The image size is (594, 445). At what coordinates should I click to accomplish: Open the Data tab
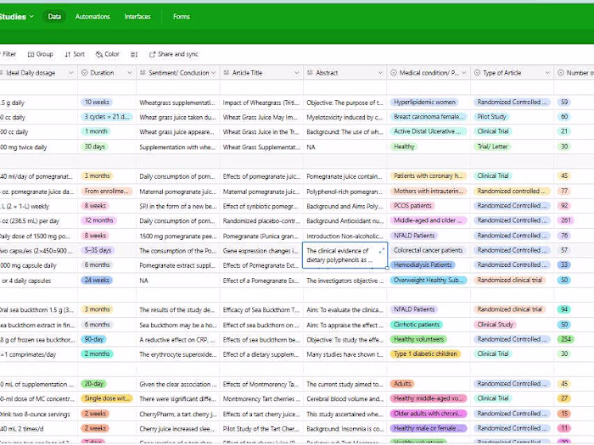click(x=54, y=16)
